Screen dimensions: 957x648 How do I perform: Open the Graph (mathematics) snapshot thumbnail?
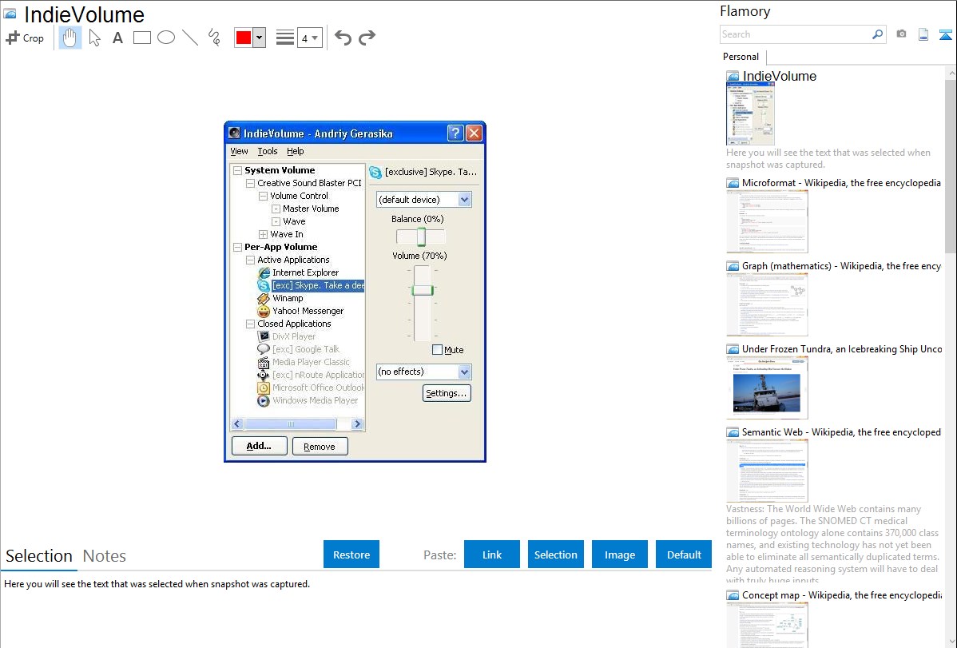coord(767,304)
